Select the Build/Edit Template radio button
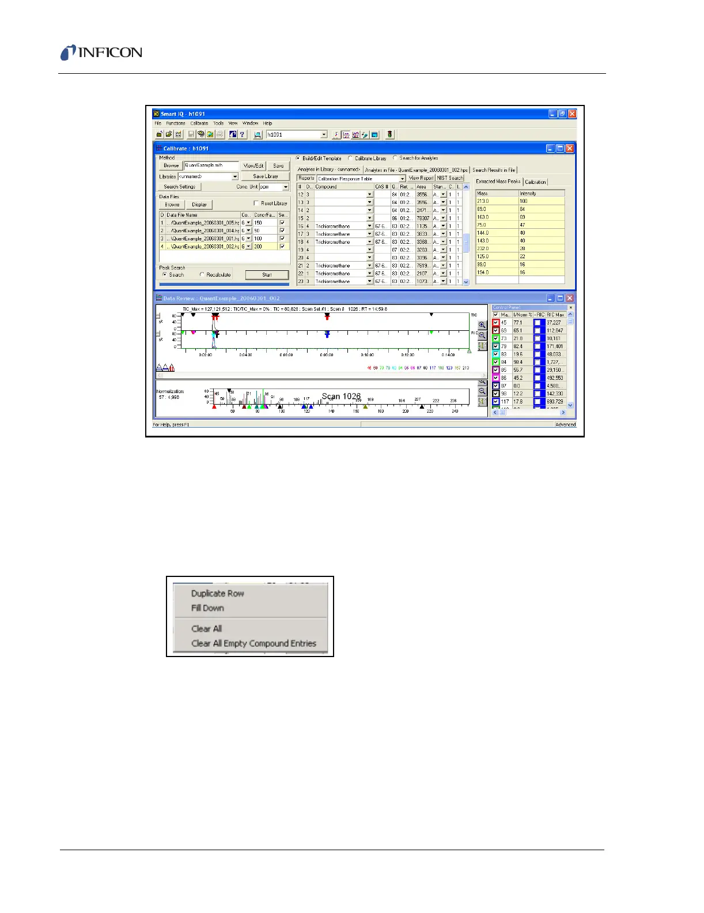This screenshot has height=913, width=704. coord(298,158)
